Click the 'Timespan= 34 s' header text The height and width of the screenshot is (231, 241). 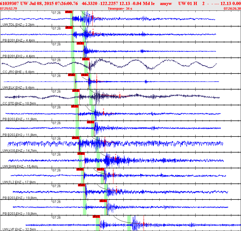pyautogui.click(x=120, y=9)
